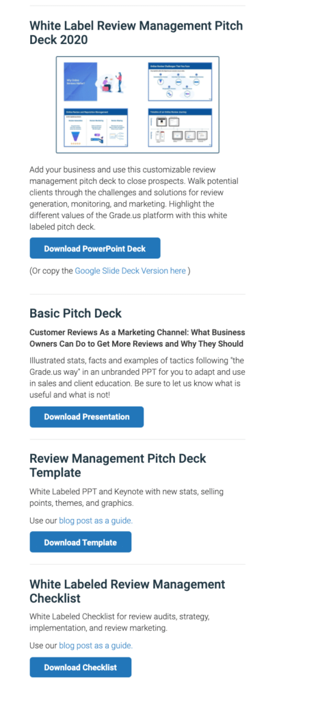The height and width of the screenshot is (702, 320).
Task: Click the Download PowerPoint Deck button
Action: [95, 248]
